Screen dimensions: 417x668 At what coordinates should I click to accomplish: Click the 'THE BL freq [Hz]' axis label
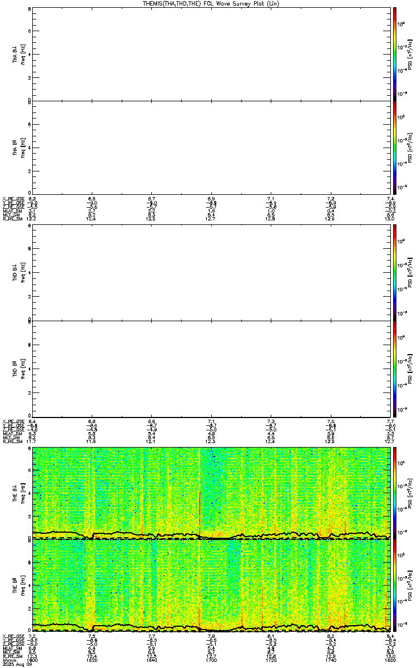[x=19, y=493]
